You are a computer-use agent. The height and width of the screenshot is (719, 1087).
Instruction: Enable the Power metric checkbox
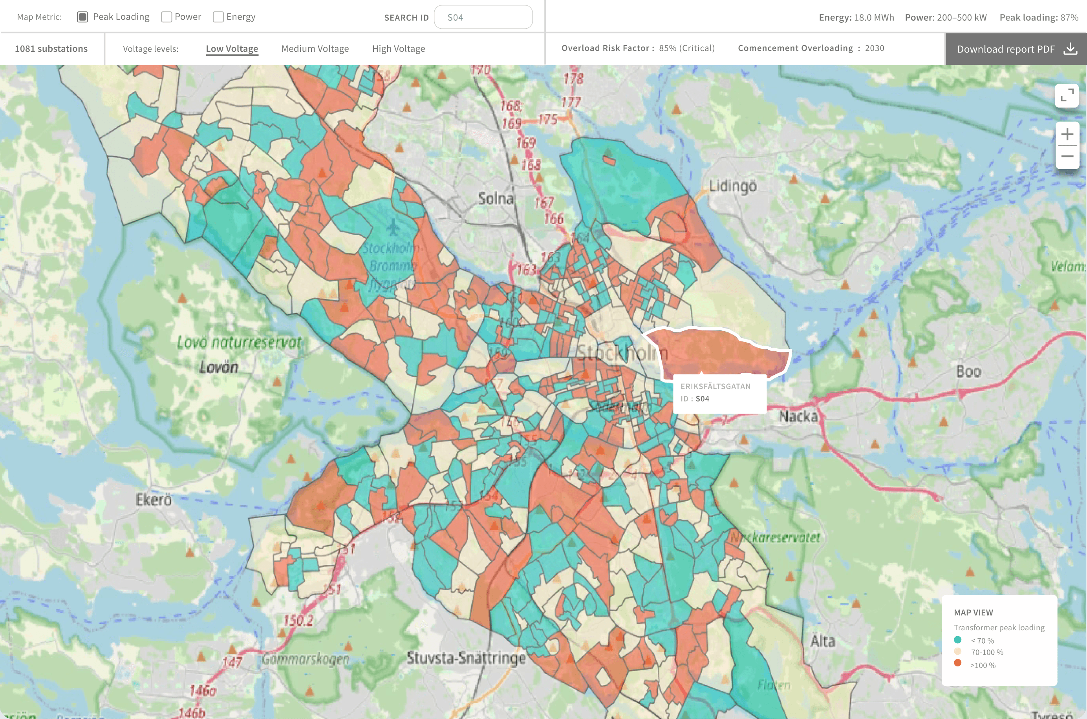pyautogui.click(x=167, y=17)
